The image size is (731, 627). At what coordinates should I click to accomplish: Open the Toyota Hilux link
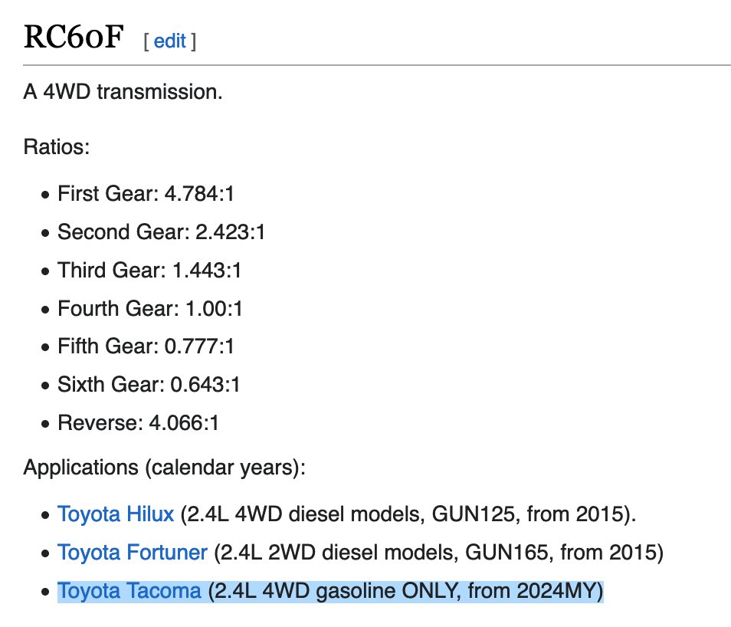tap(116, 514)
